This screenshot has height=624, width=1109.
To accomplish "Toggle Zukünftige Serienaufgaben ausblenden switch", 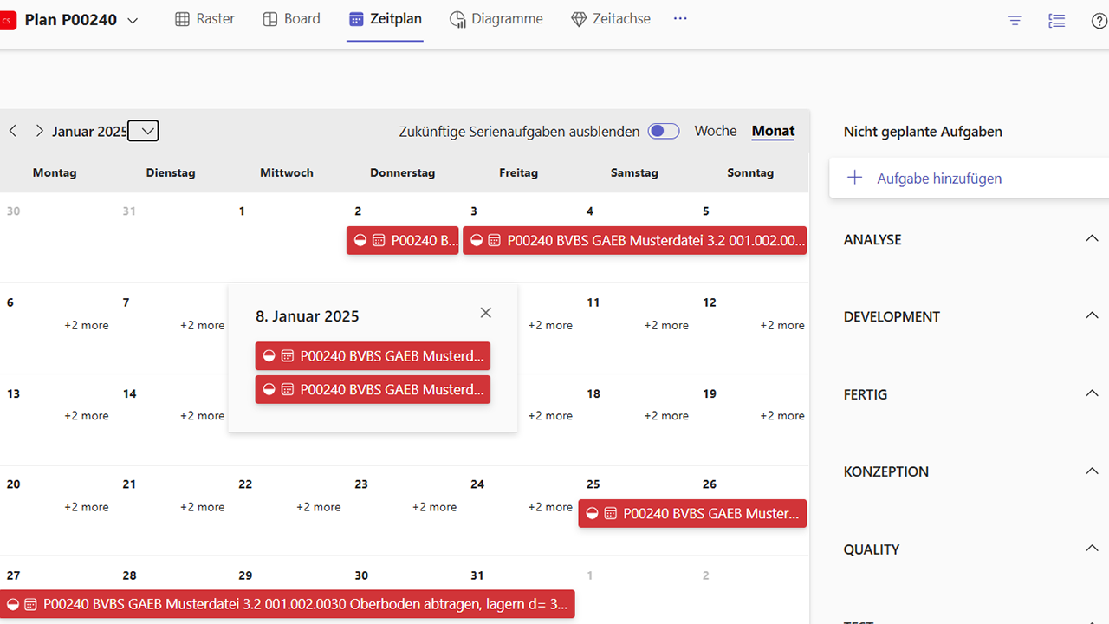I will (x=665, y=131).
